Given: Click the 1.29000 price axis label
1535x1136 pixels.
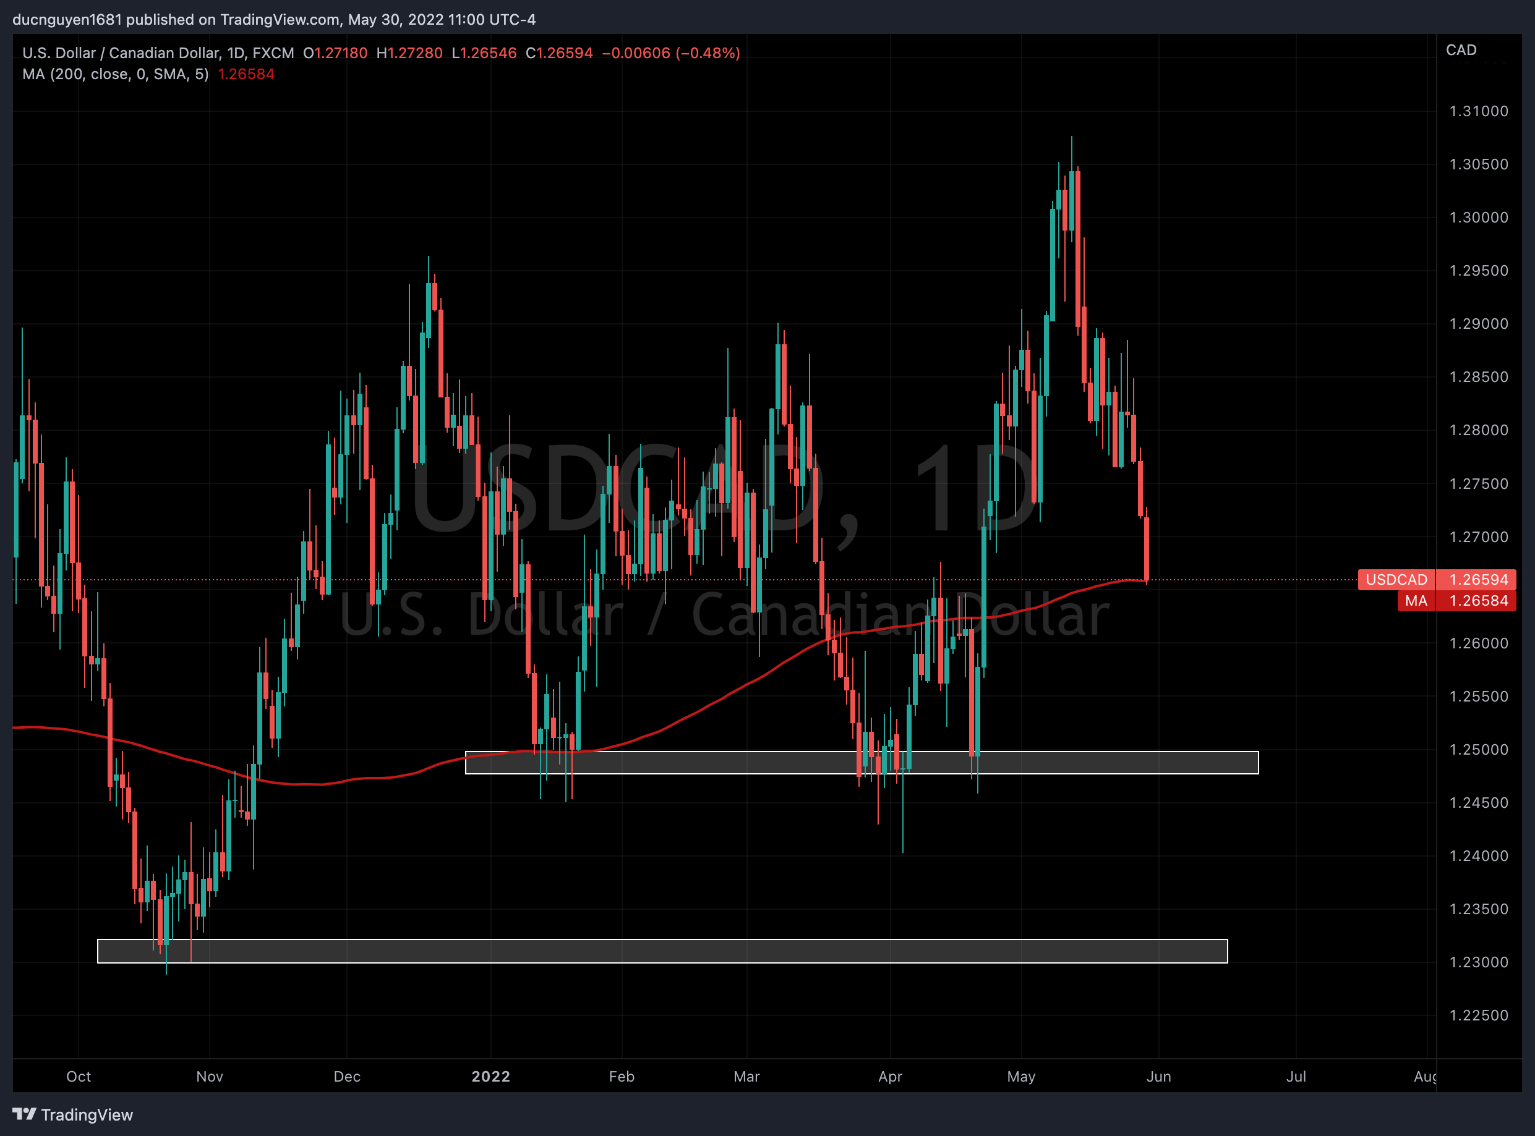Looking at the screenshot, I should click(x=1479, y=324).
